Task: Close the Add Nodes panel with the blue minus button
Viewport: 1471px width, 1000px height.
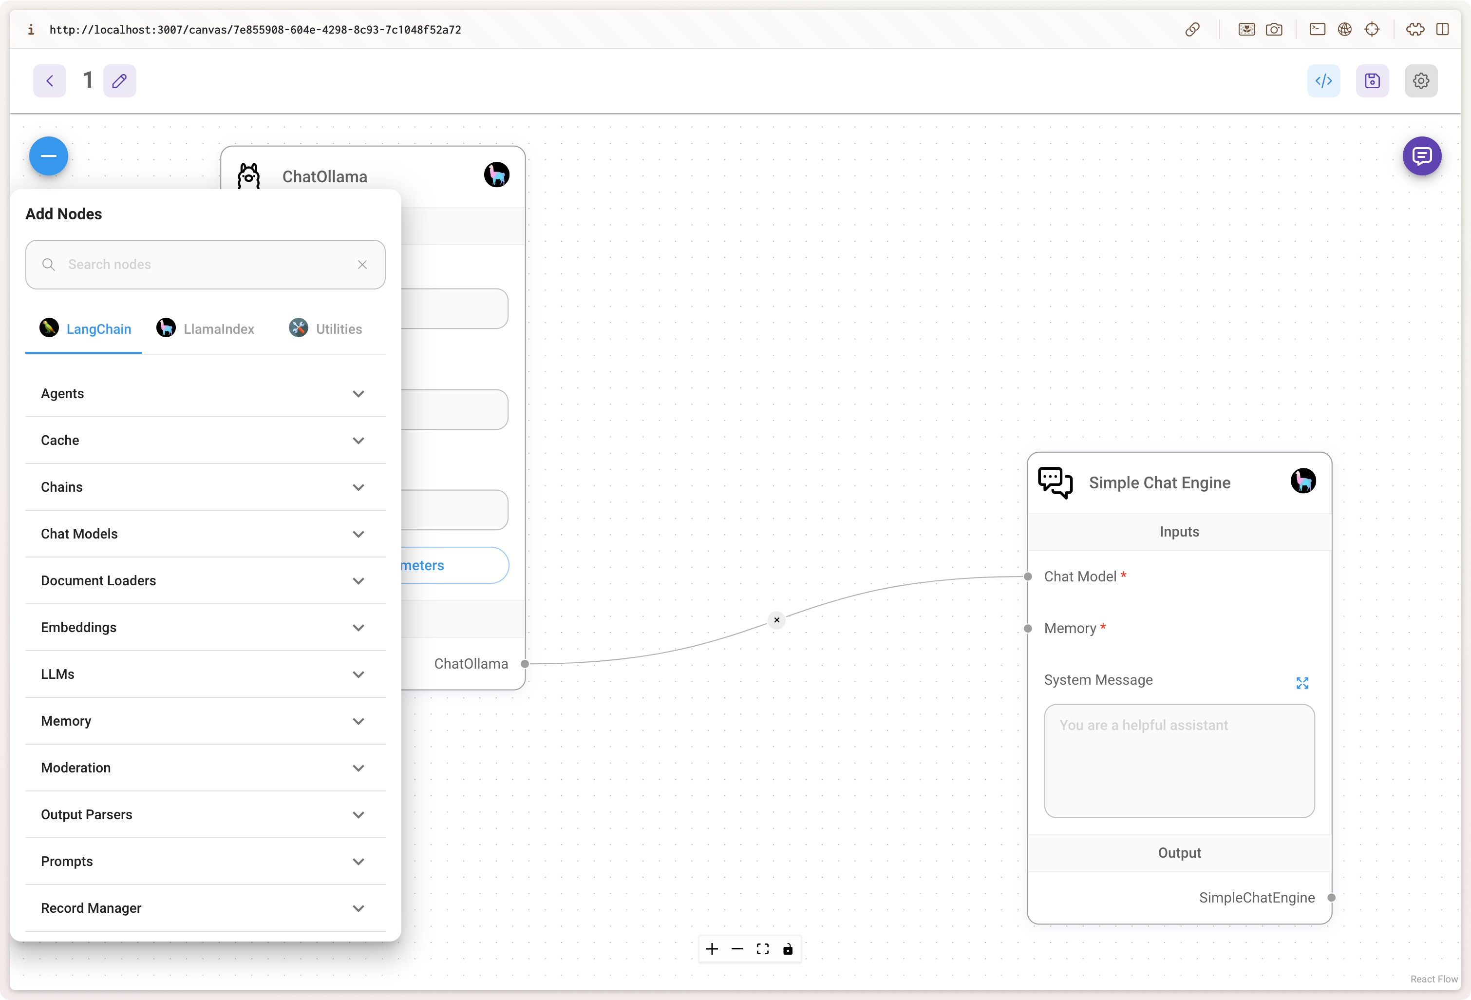Action: (49, 156)
